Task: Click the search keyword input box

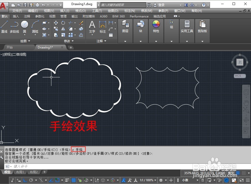Action: coord(123,5)
